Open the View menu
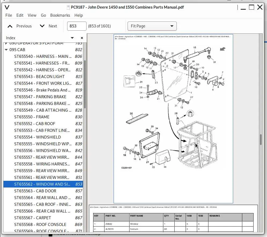267x237 pixels. coord(32,15)
